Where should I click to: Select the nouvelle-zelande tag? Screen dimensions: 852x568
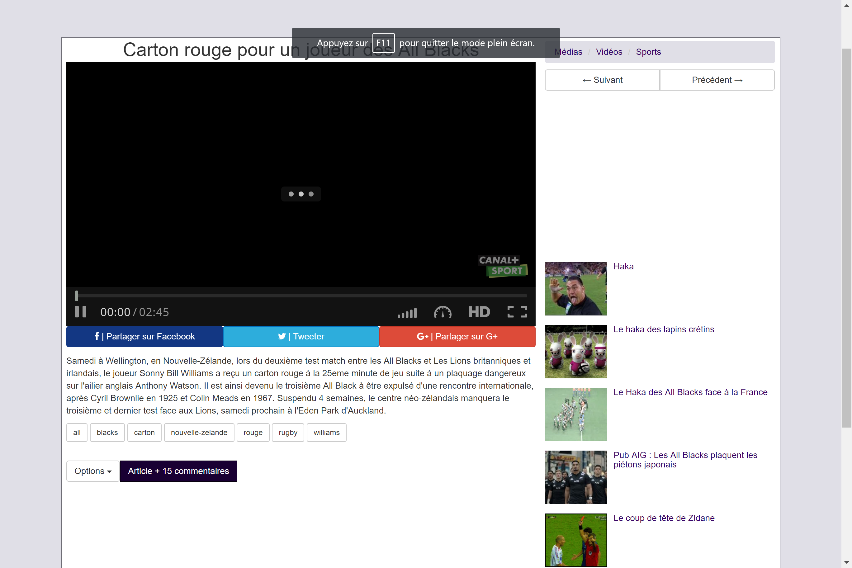pyautogui.click(x=199, y=433)
